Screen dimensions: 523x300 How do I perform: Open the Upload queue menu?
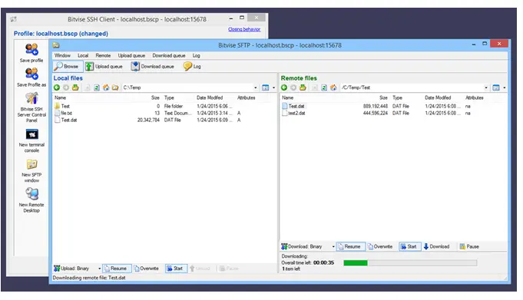click(x=131, y=55)
